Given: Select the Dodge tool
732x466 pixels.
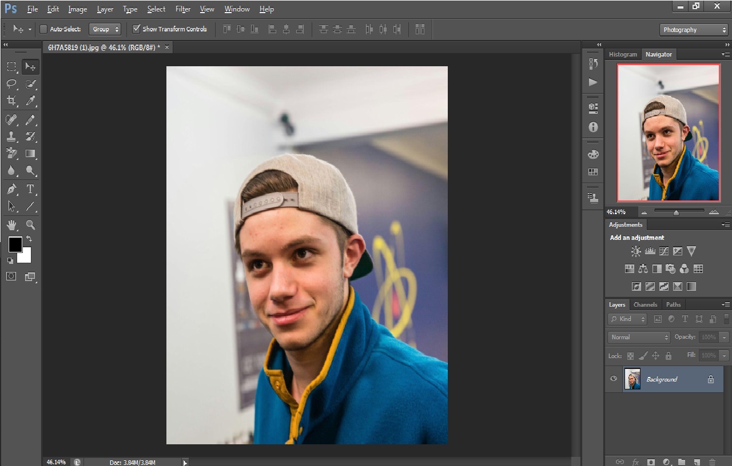Looking at the screenshot, I should (x=31, y=171).
